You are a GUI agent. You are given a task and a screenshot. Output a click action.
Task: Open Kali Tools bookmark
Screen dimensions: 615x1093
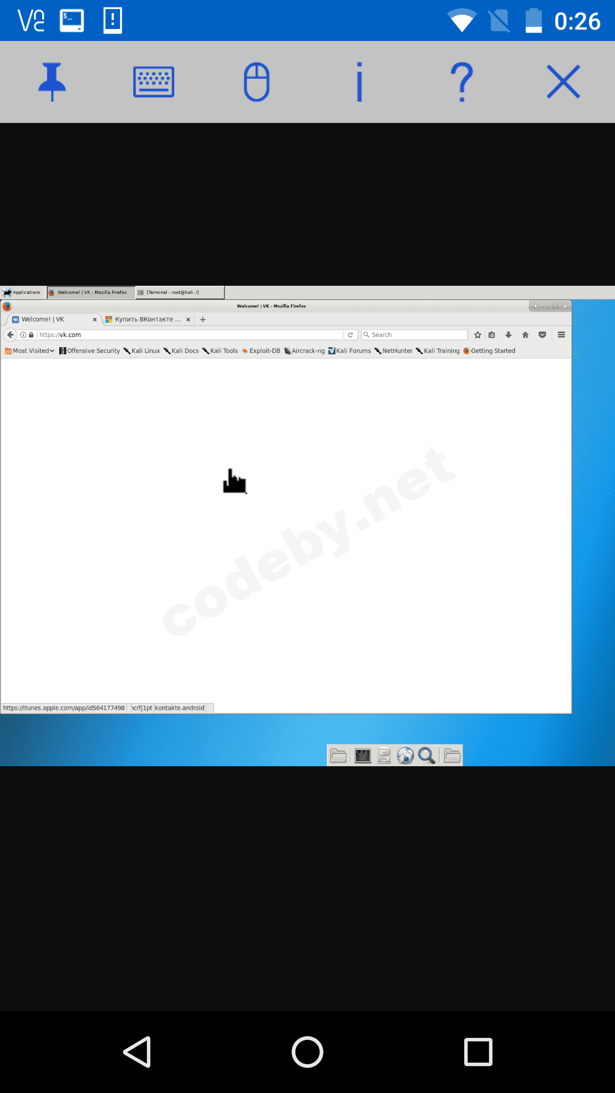tap(220, 351)
